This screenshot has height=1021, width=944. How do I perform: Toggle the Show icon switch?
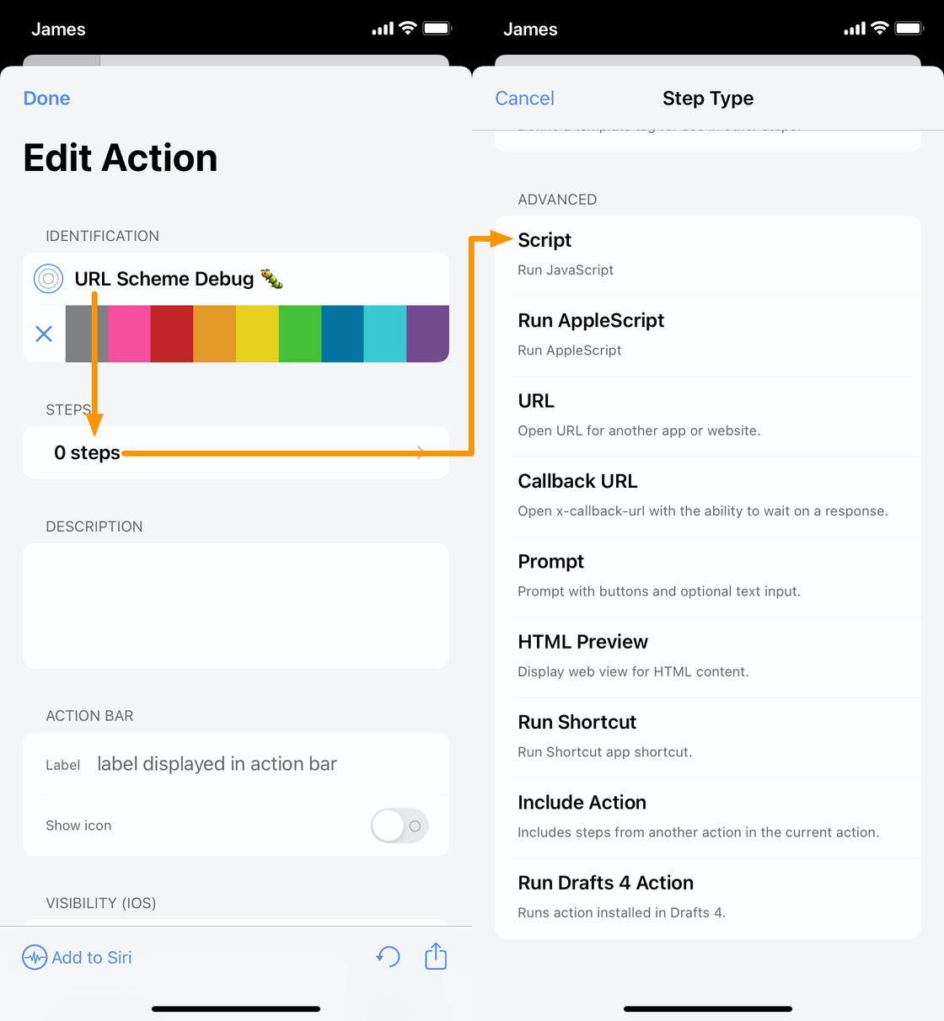400,826
